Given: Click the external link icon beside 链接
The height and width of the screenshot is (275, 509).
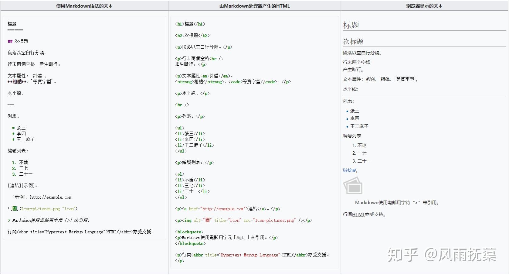Looking at the screenshot, I should coord(354,170).
